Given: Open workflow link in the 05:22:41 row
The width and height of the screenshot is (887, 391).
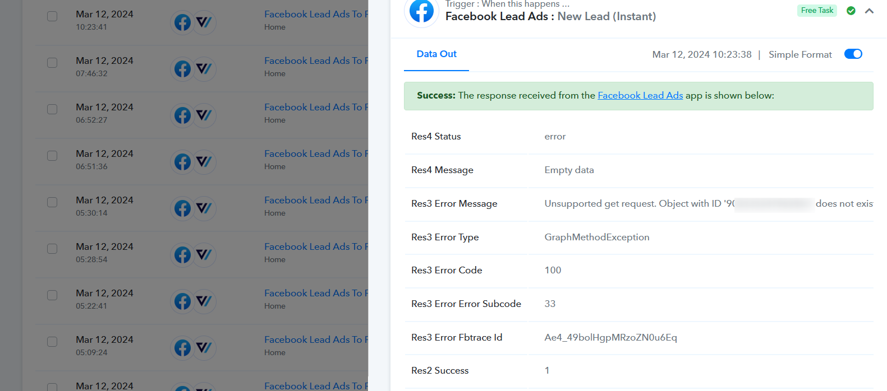Looking at the screenshot, I should [316, 294].
